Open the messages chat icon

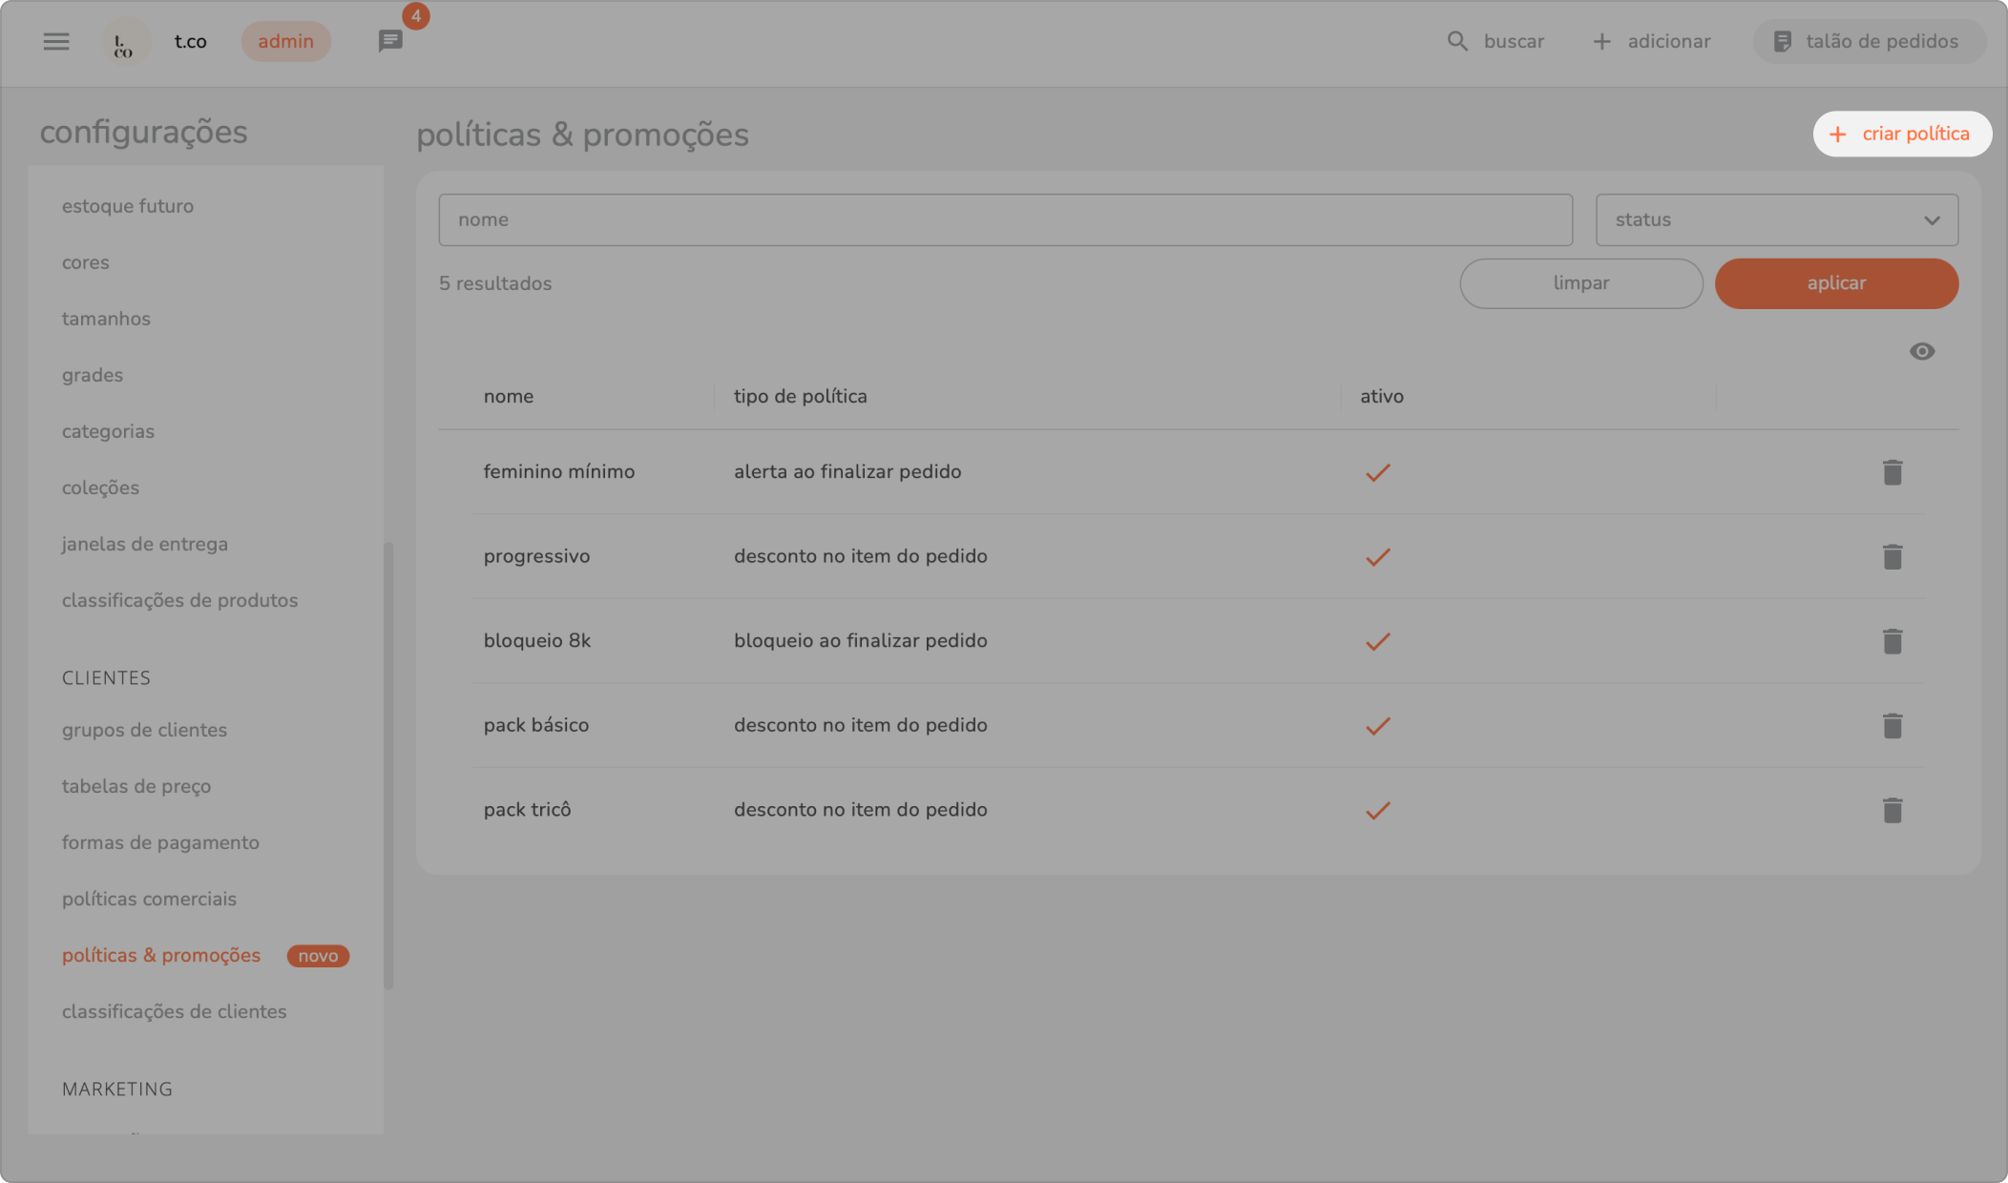[x=389, y=41]
